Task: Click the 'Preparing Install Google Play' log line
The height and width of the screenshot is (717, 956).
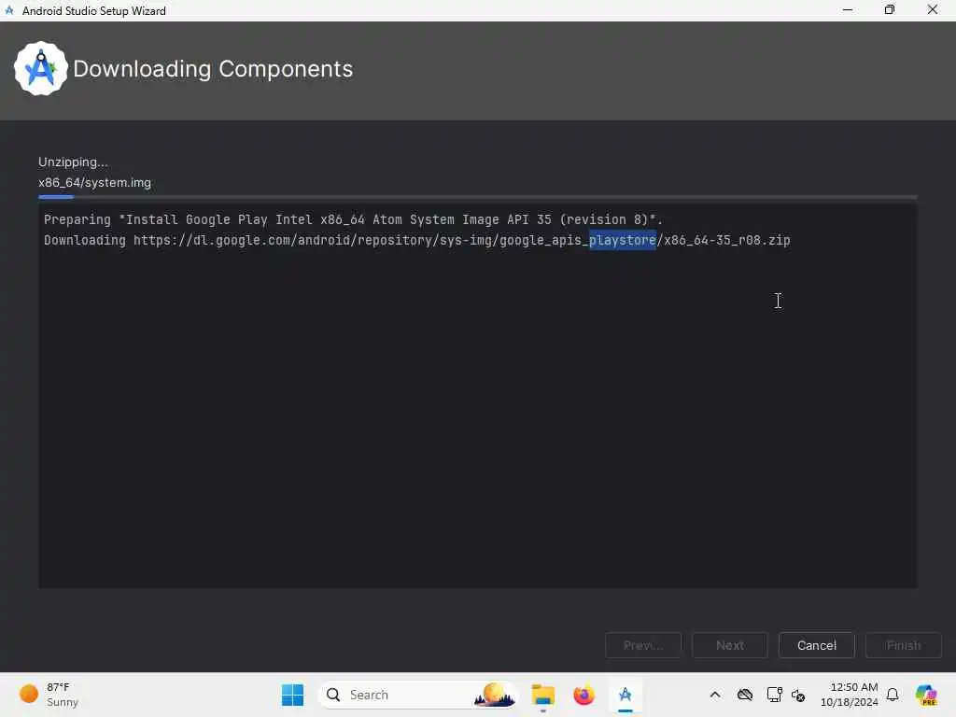Action: tap(353, 219)
